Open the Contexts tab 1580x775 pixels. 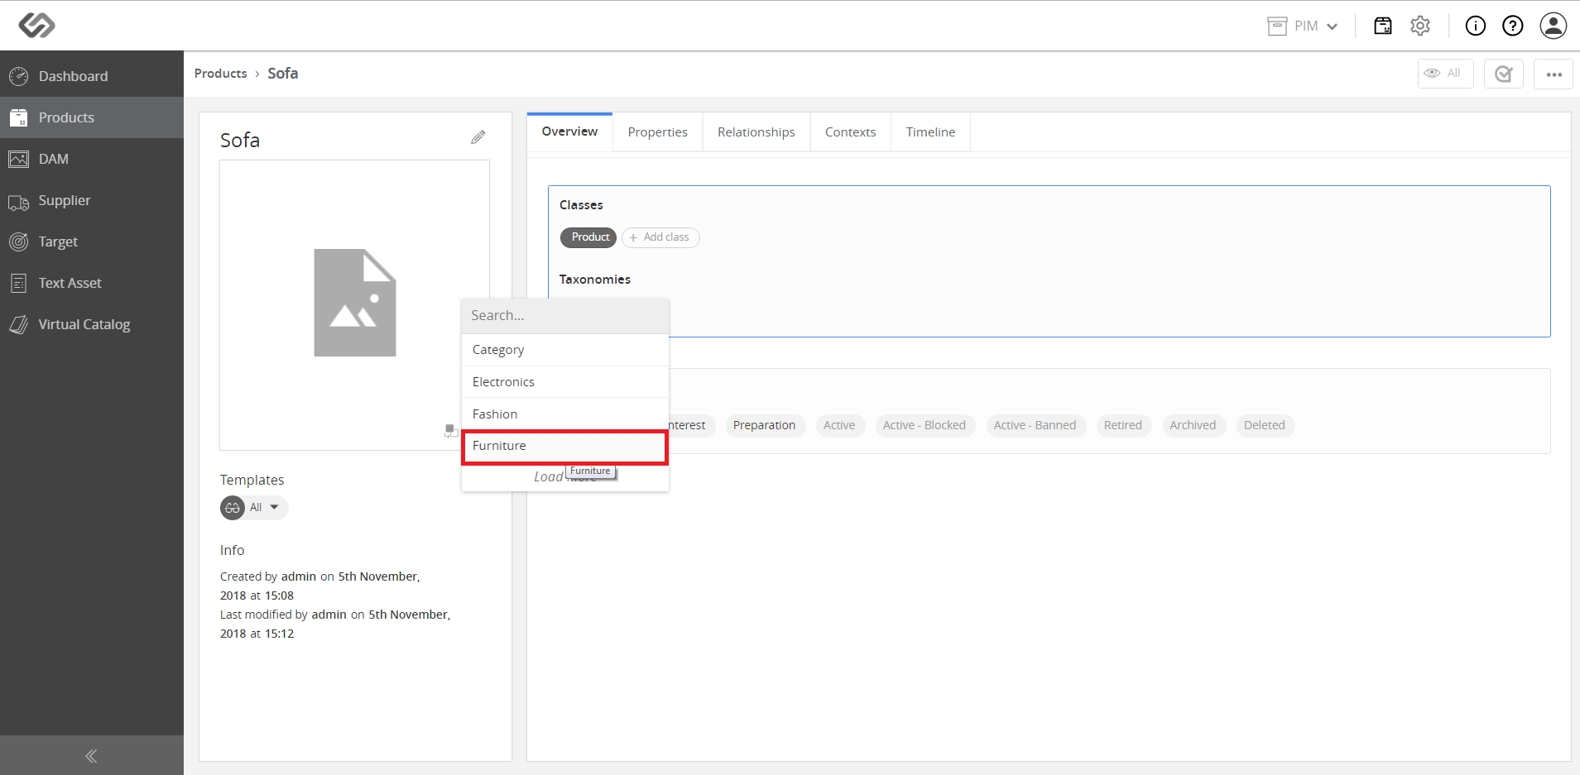(850, 132)
